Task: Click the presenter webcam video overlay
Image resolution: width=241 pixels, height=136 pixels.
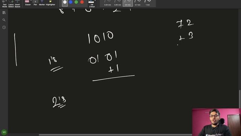Action: pyautogui.click(x=217, y=122)
